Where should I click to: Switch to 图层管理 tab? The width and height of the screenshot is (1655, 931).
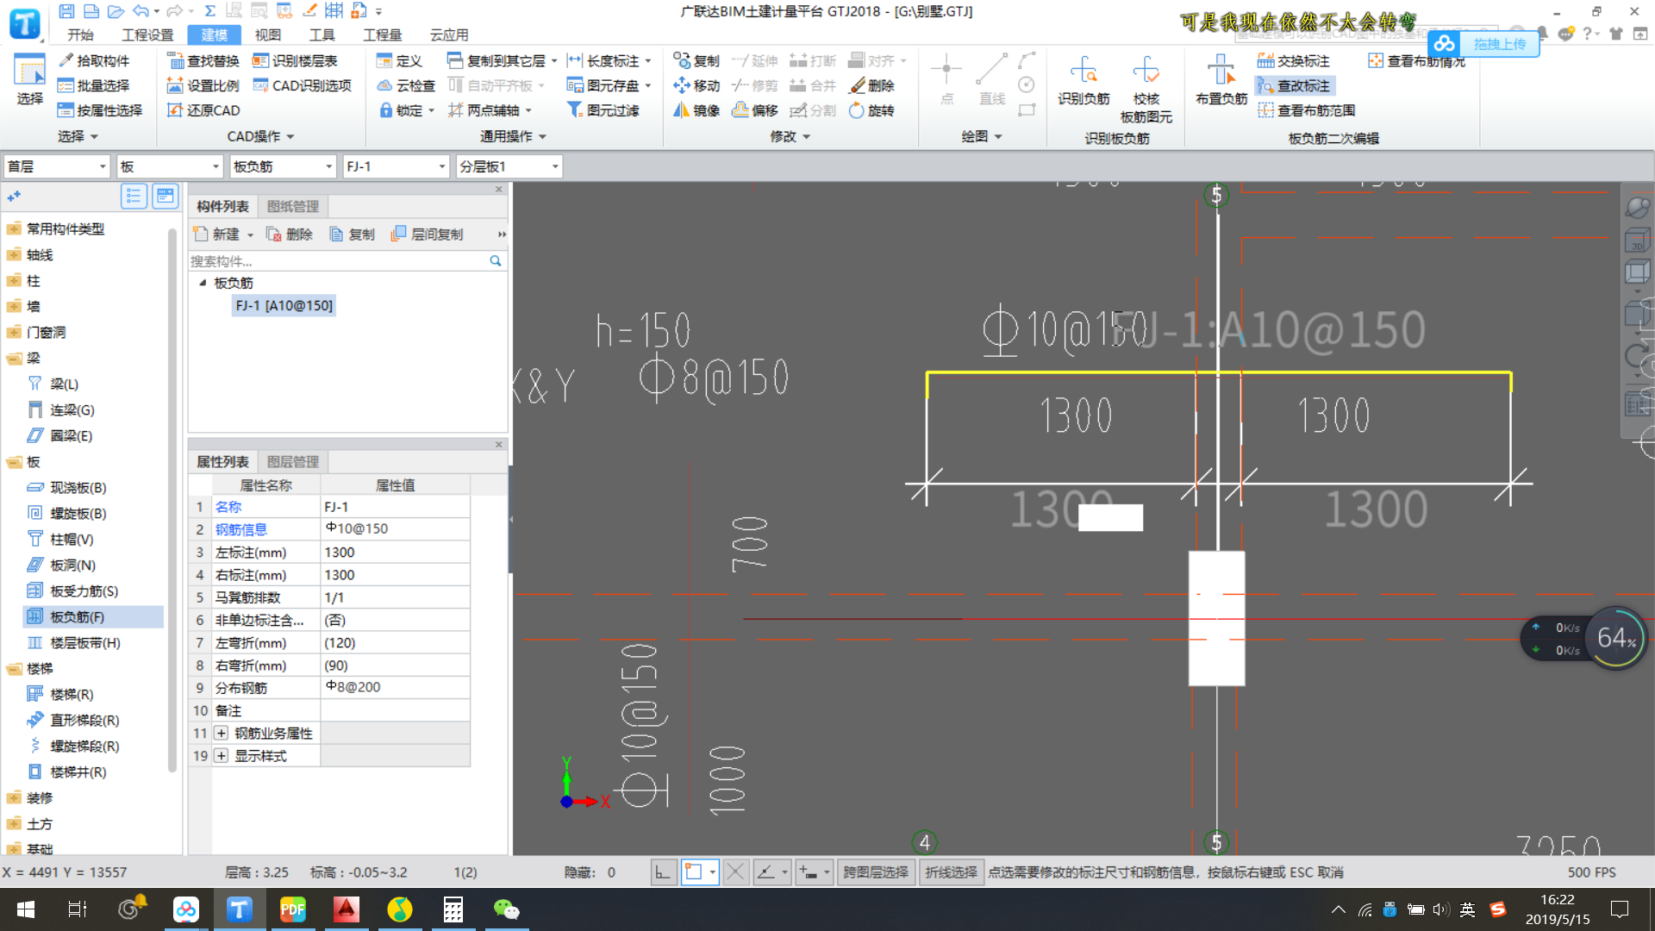pyautogui.click(x=293, y=461)
